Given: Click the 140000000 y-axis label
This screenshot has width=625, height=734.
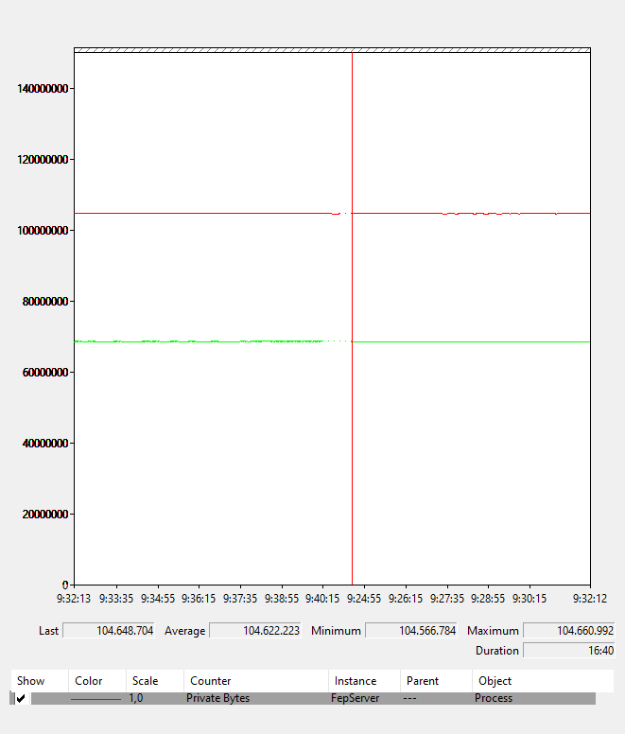Looking at the screenshot, I should click(43, 89).
